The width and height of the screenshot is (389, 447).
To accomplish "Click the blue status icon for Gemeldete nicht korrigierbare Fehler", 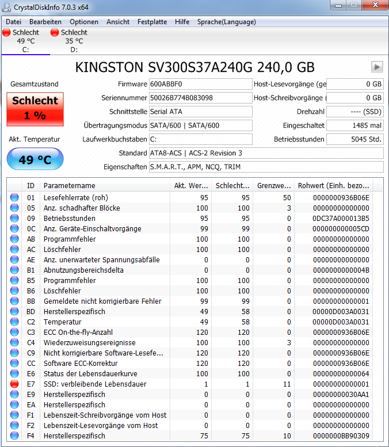I will (x=14, y=301).
